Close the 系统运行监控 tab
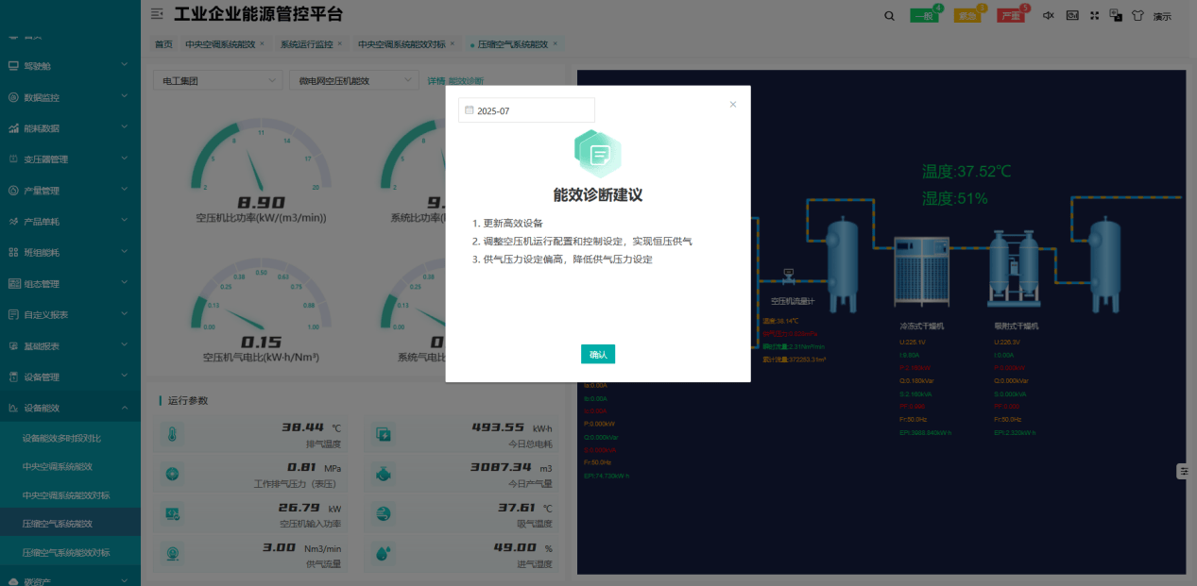 (x=341, y=43)
